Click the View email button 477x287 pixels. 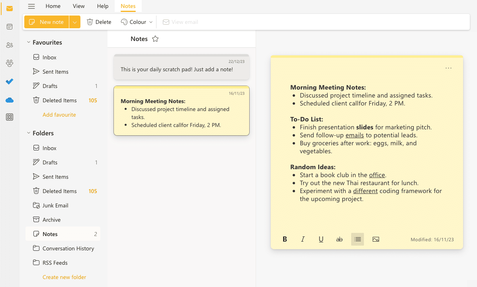click(x=180, y=22)
